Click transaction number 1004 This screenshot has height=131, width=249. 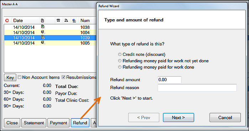click(85, 32)
